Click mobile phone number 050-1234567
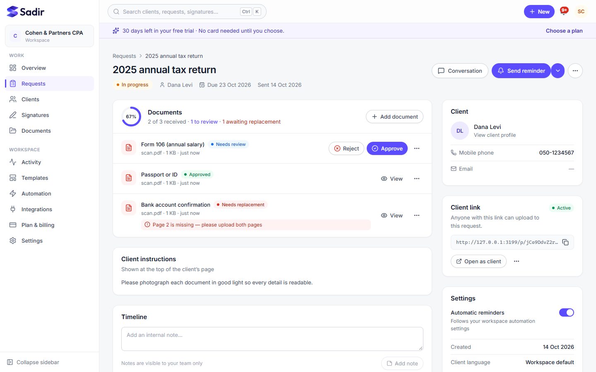Screen dimensions: 596x372 tap(556, 153)
